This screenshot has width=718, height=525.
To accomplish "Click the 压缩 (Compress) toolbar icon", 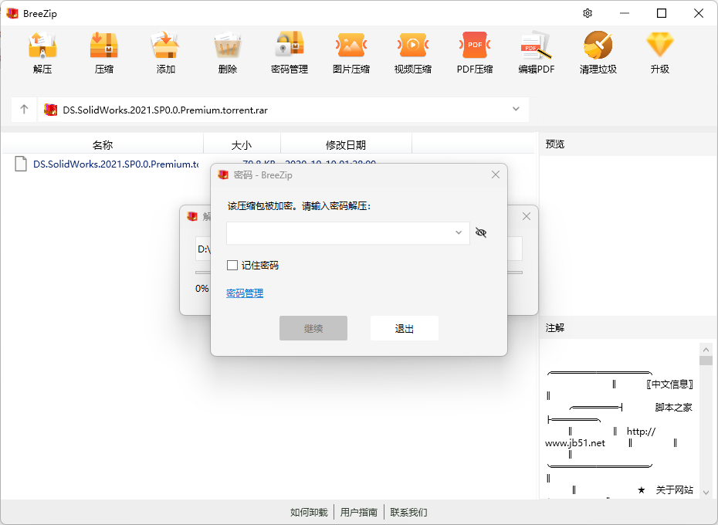I will 104,46.
